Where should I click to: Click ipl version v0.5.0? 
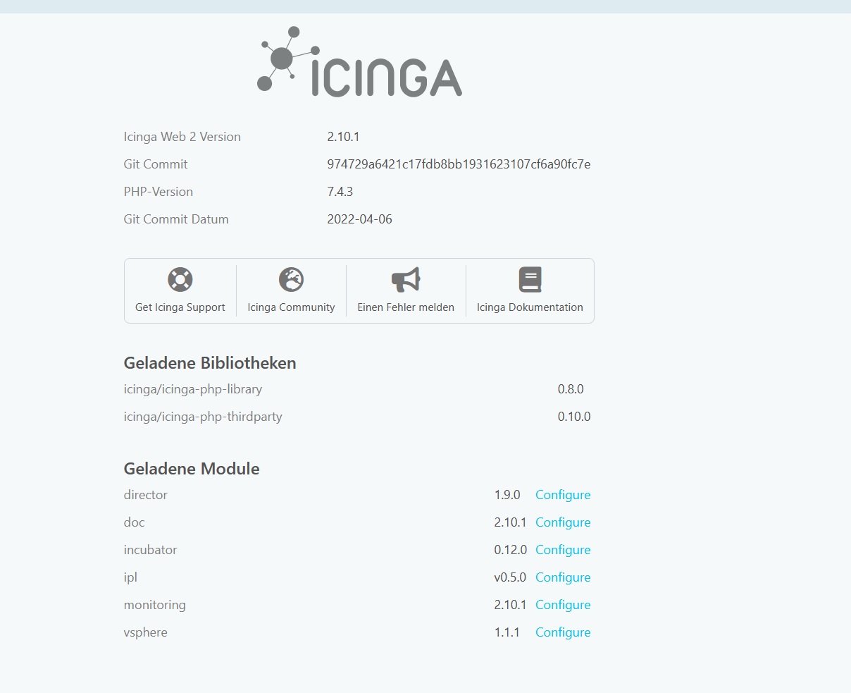click(x=510, y=577)
